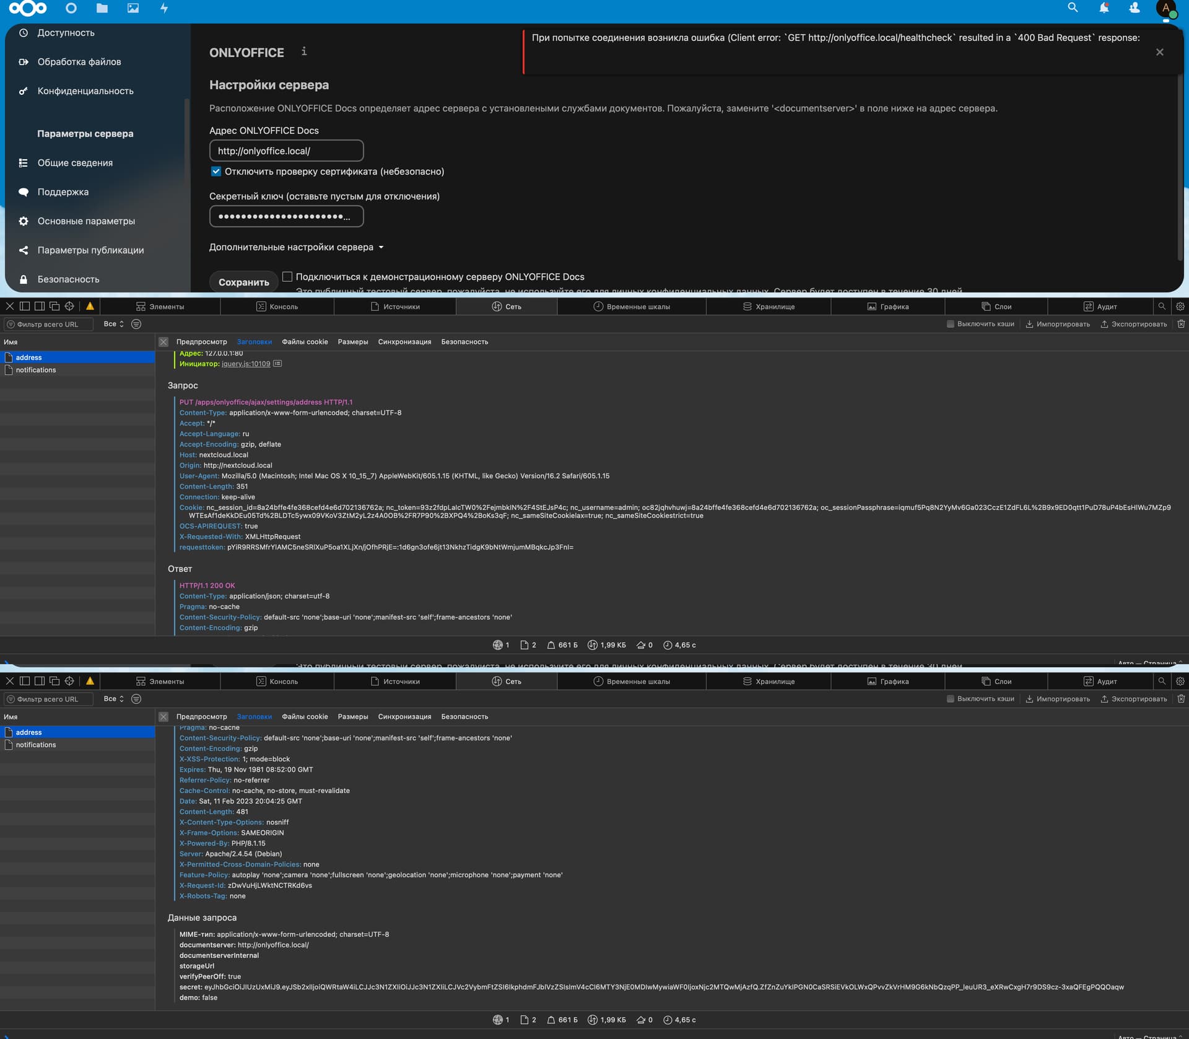The height and width of the screenshot is (1039, 1189).
Task: Clear network items with the trash icon in the upper inspector
Action: pyautogui.click(x=1181, y=324)
